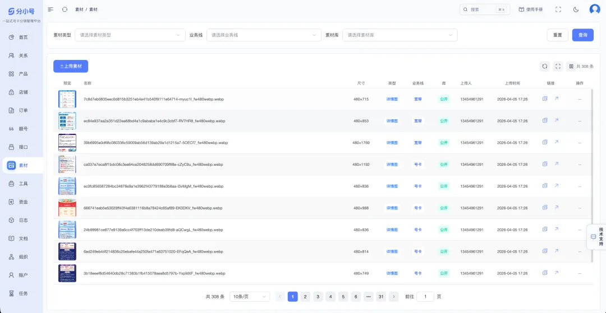Image resolution: width=606 pixels, height=313 pixels.
Task: Open the 靓号 sidebar menu
Action: point(22,129)
